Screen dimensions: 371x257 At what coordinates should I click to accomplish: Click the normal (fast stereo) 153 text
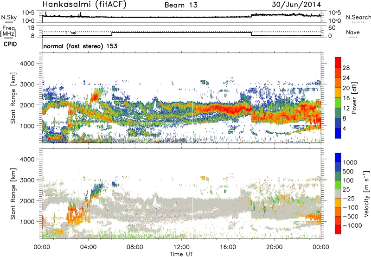[80, 46]
